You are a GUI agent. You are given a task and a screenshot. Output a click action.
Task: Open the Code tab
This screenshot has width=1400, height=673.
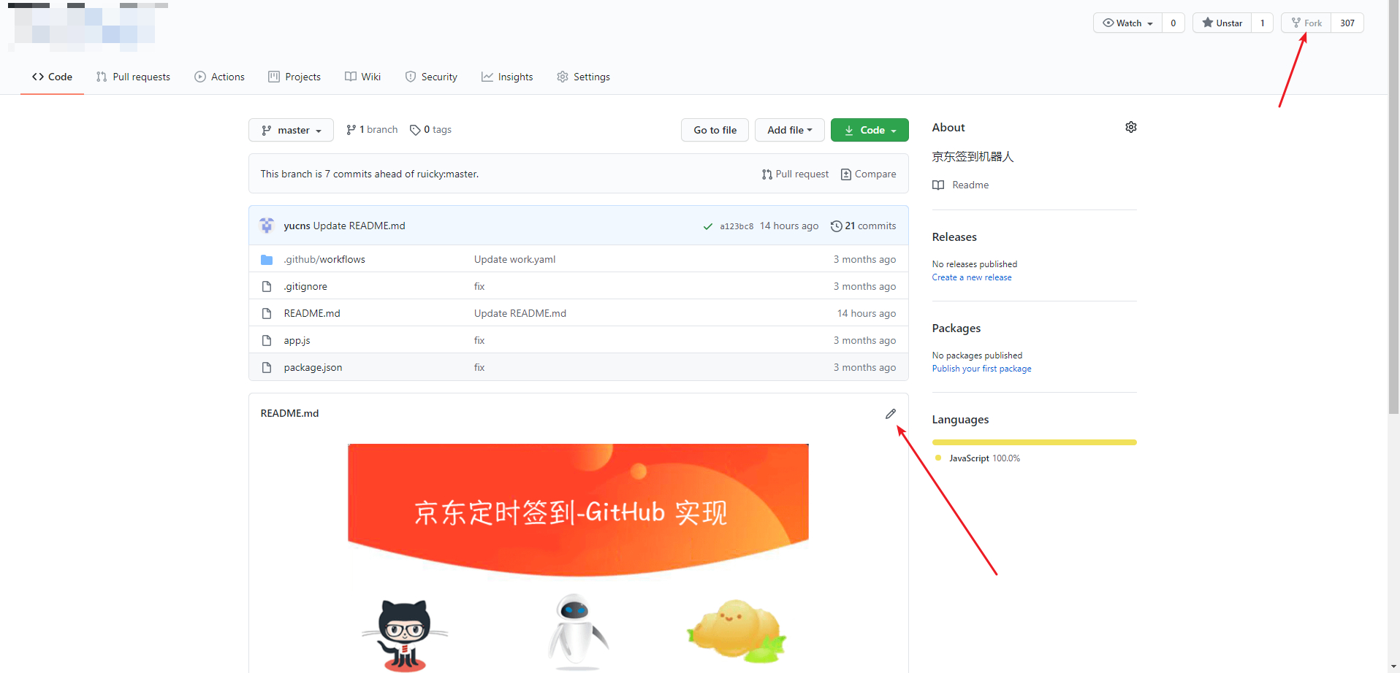52,77
